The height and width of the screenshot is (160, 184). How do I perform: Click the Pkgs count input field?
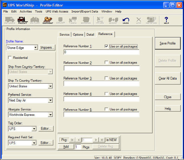pyautogui.click(x=78, y=147)
